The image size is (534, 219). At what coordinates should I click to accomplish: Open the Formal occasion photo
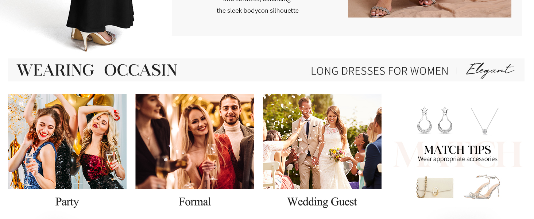(194, 141)
